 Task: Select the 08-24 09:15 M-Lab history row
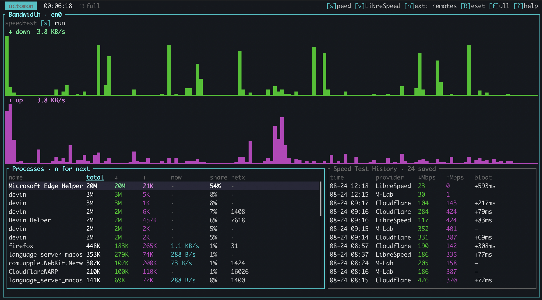432,229
